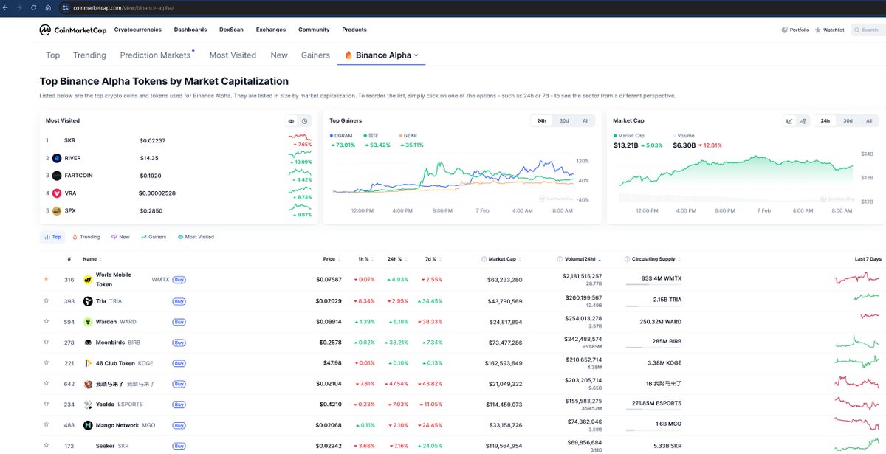Select All range in Top Gainers card
Image resolution: width=886 pixels, height=454 pixels.
click(x=585, y=121)
